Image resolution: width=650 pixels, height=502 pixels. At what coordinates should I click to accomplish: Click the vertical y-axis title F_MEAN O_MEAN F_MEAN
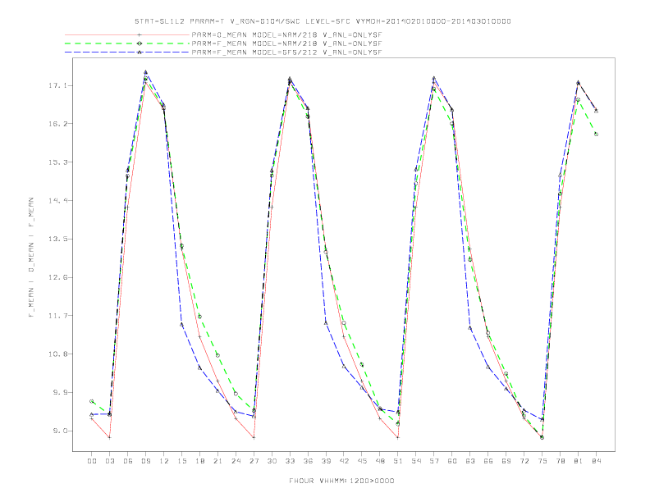pos(31,258)
